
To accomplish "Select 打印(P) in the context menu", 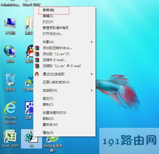I will [64, 22].
